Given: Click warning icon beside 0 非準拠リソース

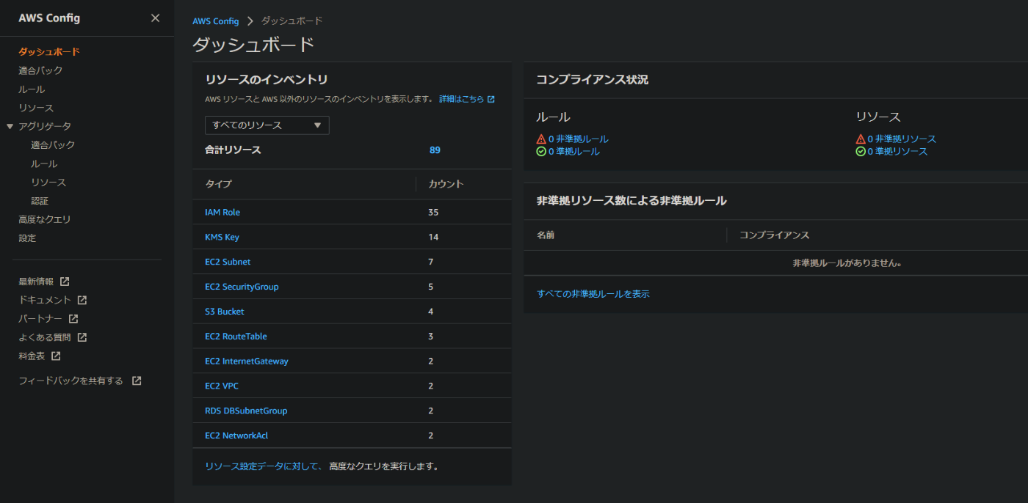Looking at the screenshot, I should 861,139.
